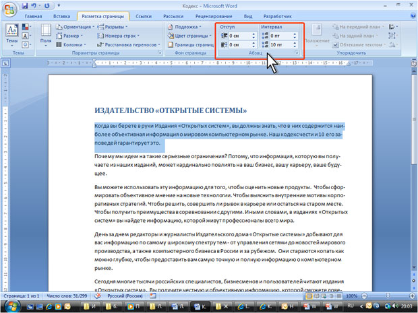Open the theme colors dropdown
Viewport: 418px width, 313px height.
[x=26, y=27]
